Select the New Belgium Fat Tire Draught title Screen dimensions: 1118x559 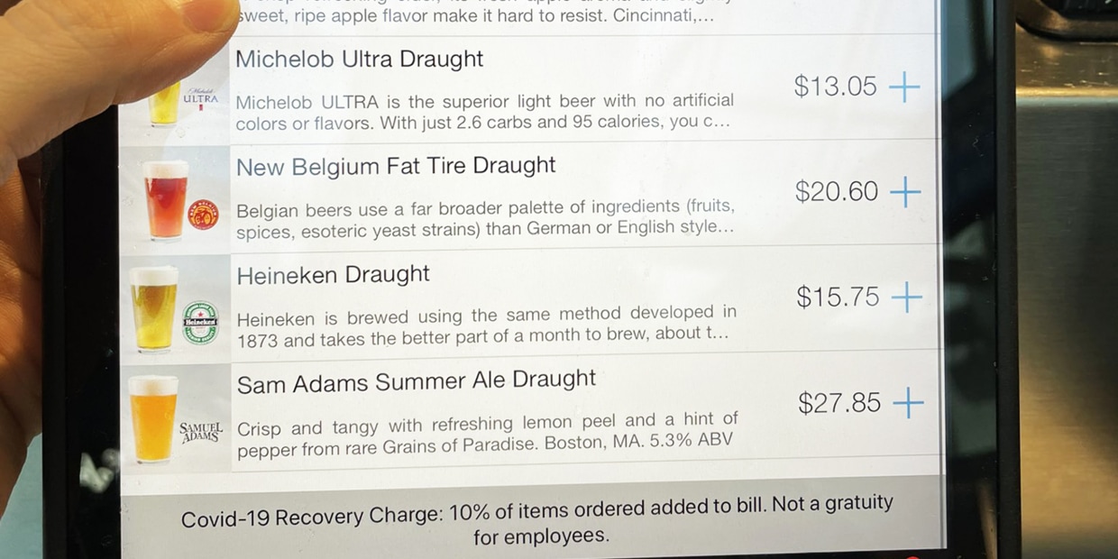(396, 167)
